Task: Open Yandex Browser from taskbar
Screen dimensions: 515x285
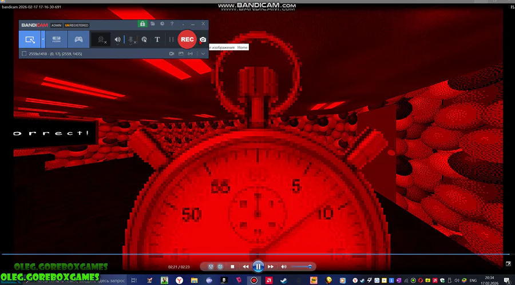Action: [x=179, y=280]
